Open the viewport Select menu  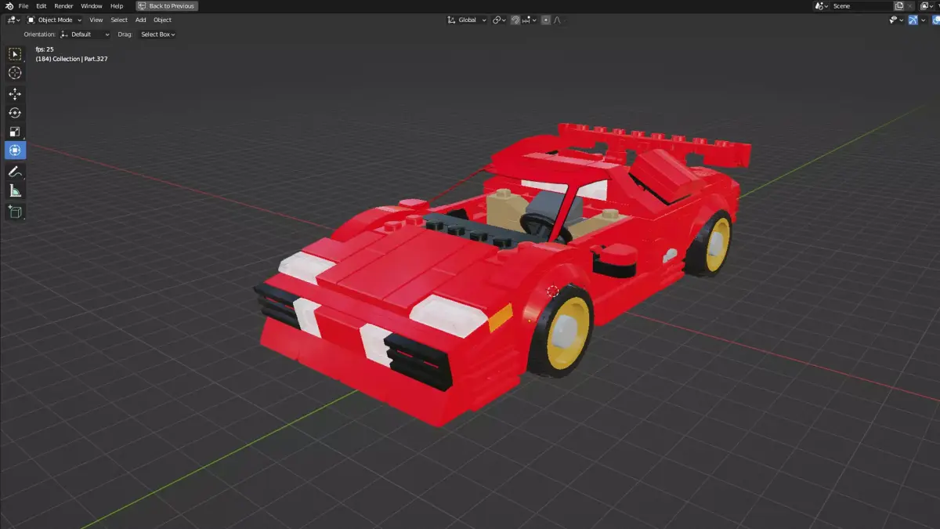click(x=119, y=20)
